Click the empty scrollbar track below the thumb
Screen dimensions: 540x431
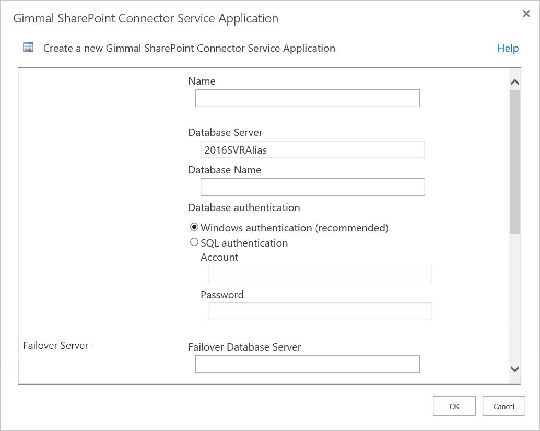[x=514, y=298]
